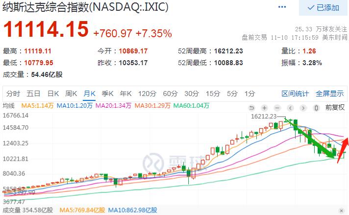Viewport: 349px width, 215px height.
Task: Select the 季K quarterly candlestick tab
Action: 107,94
